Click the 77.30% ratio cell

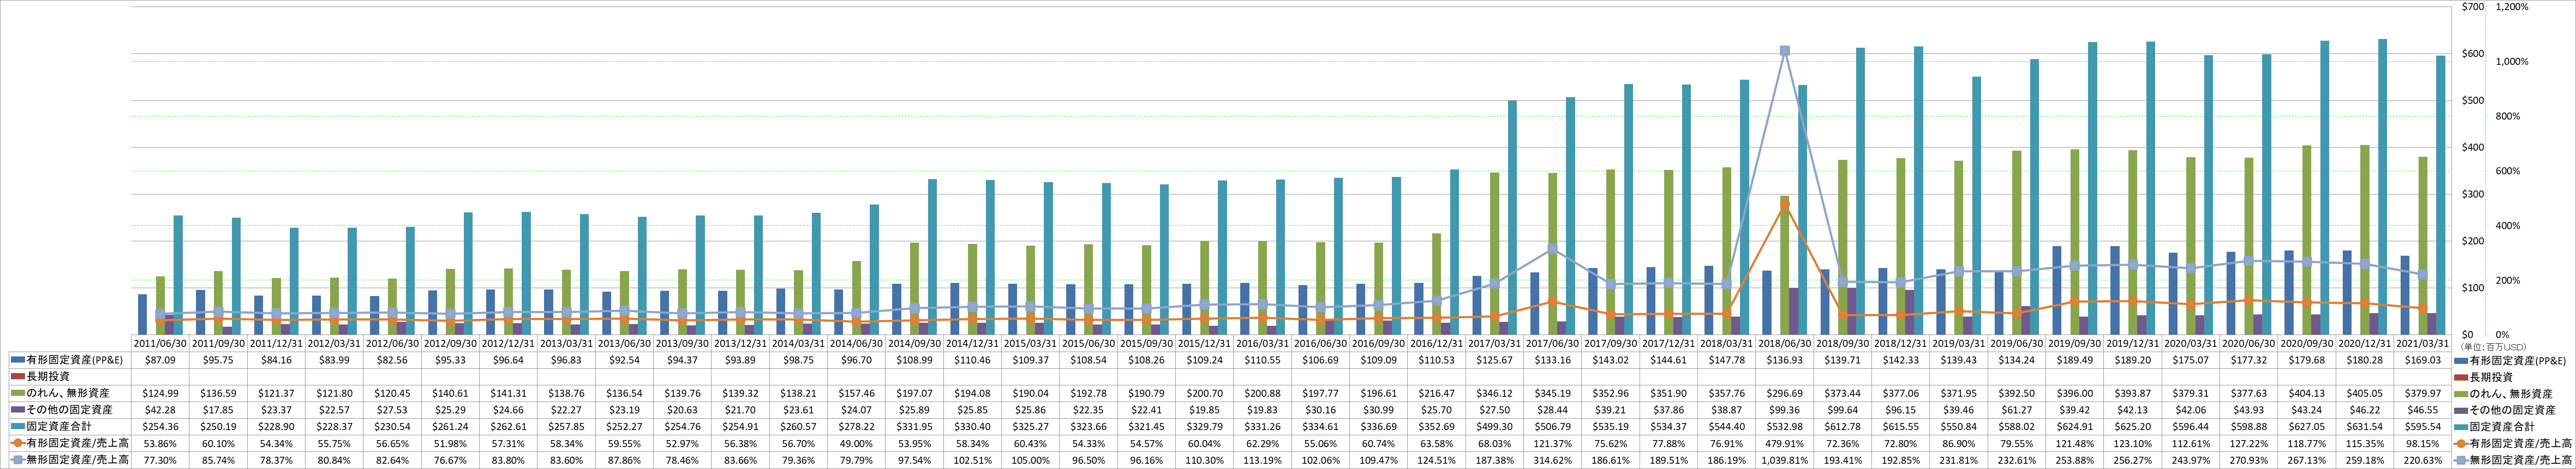[161, 459]
